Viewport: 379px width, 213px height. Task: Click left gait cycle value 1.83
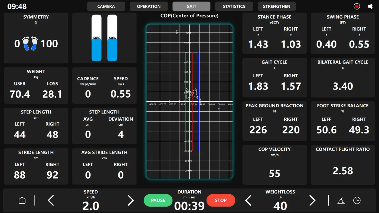click(258, 86)
